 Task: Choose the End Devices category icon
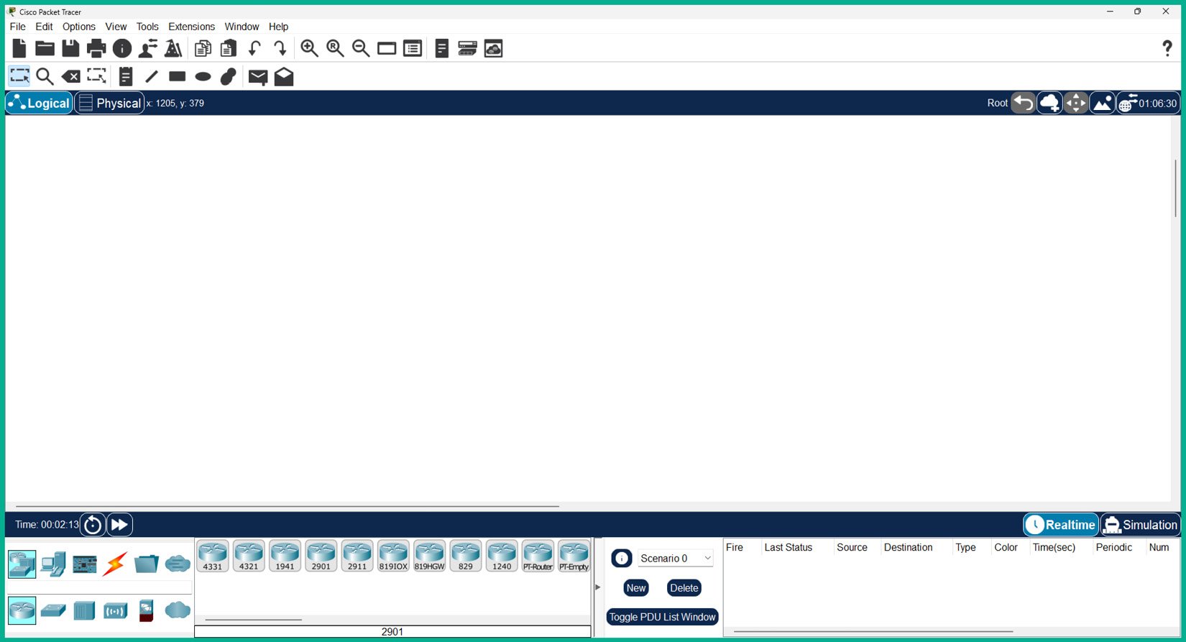point(53,564)
